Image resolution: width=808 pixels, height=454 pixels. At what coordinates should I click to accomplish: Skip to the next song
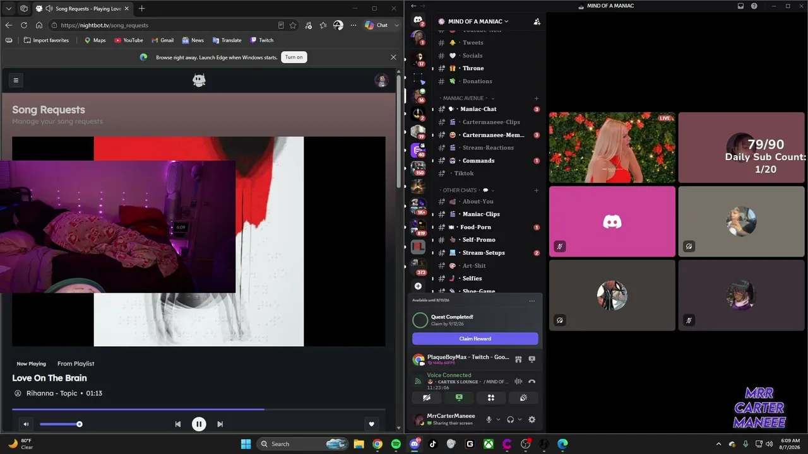click(220, 424)
